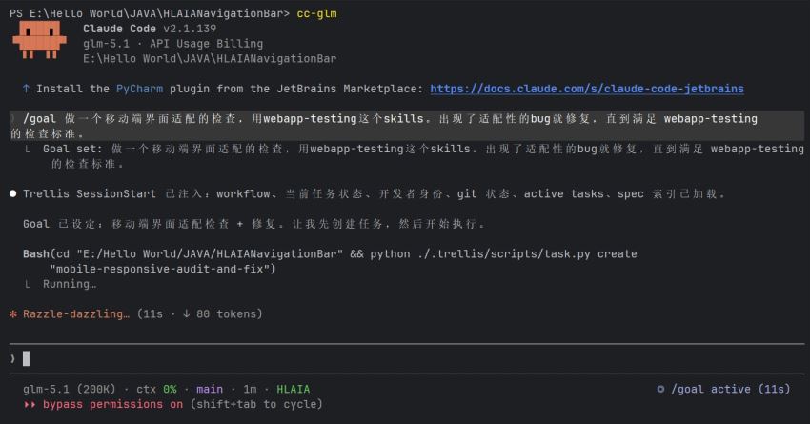Image resolution: width=810 pixels, height=424 pixels.
Task: Click the PyCharm plugin name
Action: tap(139, 89)
